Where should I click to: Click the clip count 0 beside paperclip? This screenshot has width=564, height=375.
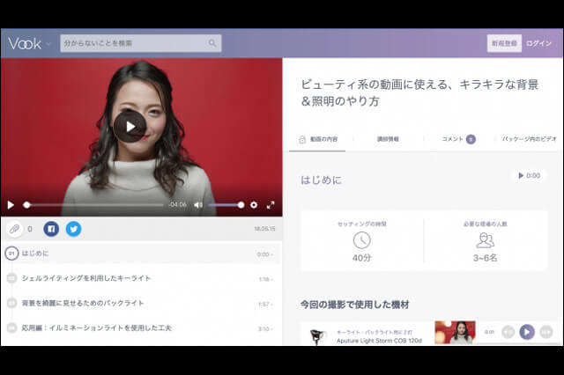click(x=30, y=229)
